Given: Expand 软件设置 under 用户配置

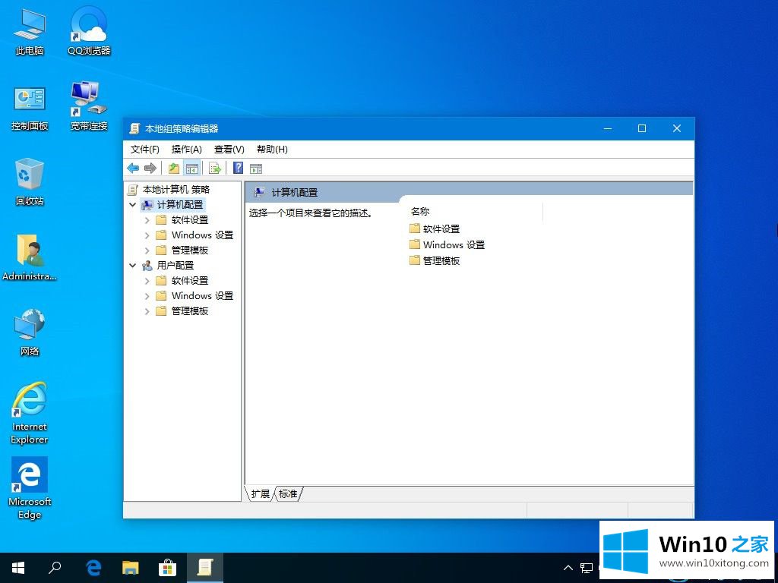Looking at the screenshot, I should pyautogui.click(x=147, y=281).
